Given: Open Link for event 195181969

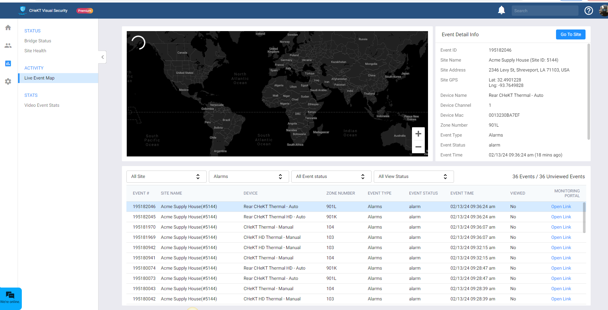Looking at the screenshot, I should click(561, 237).
